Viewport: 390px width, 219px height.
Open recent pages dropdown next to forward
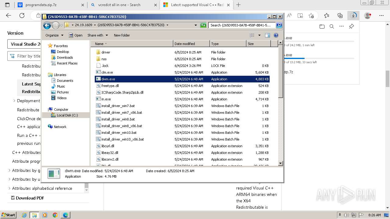[x=61, y=26]
